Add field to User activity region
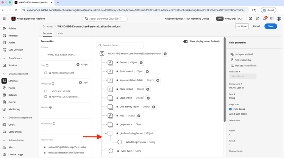Image resolution: width=284 pixels, height=158 pixels. (x=154, y=107)
